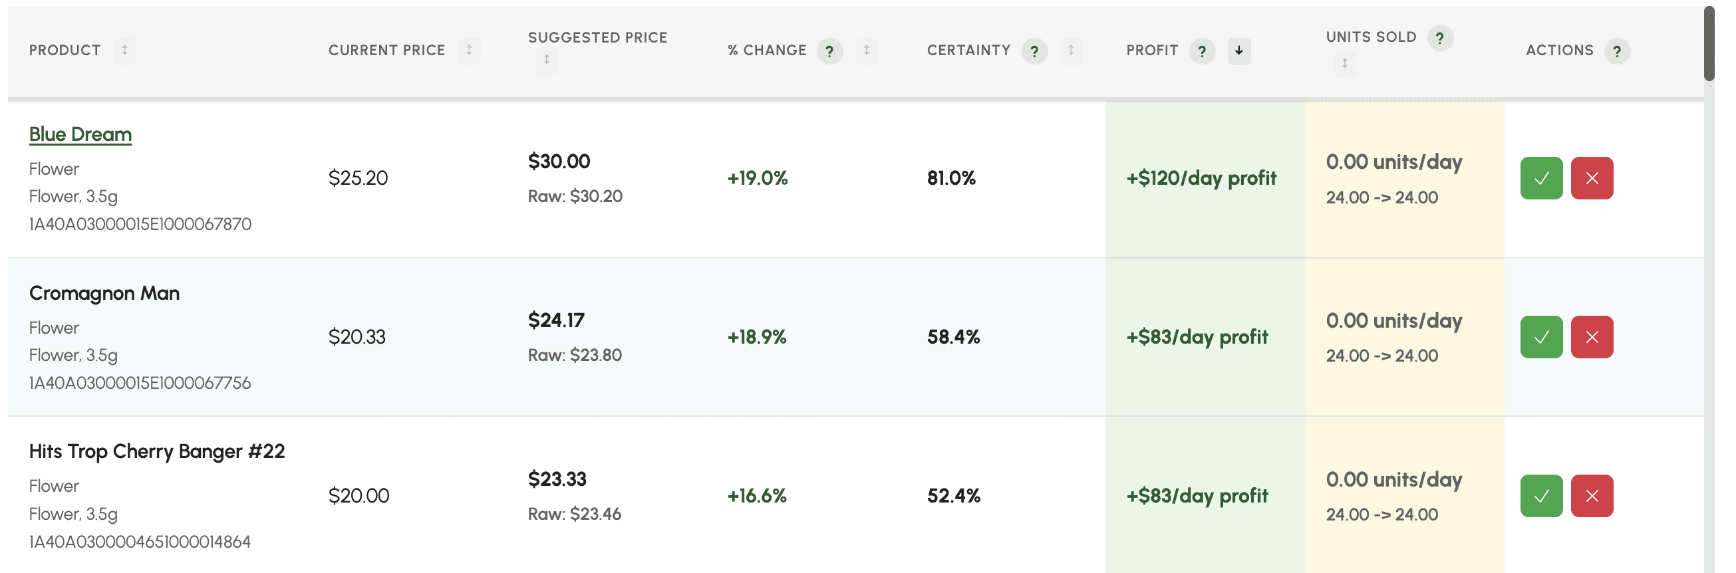Open the % Change help tooltip icon

pos(829,51)
